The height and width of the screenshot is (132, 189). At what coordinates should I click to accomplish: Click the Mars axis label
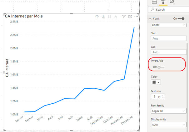tap(40, 118)
